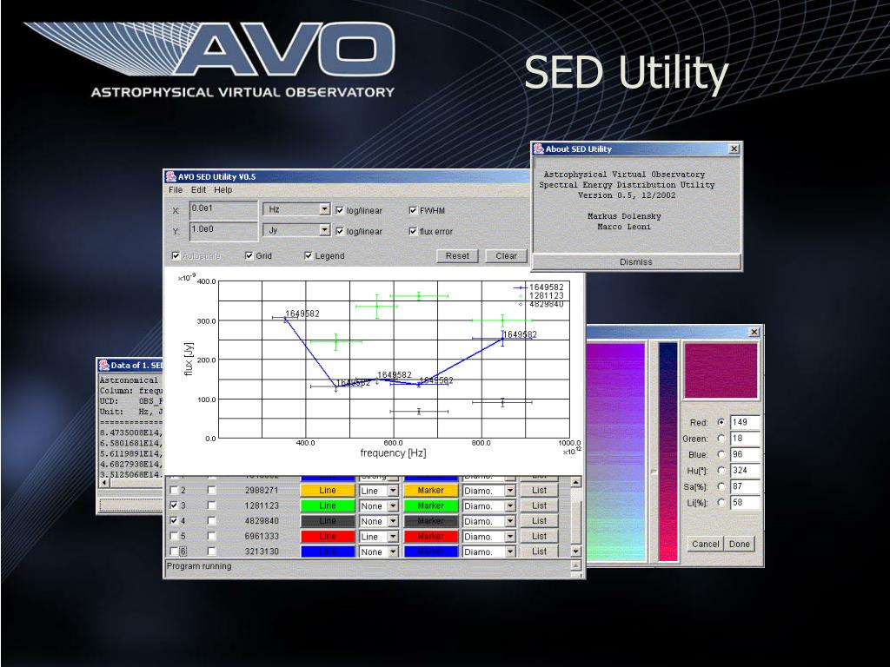Toggle the Autoscale checkbox
Screen dimensions: 890x667
176,256
